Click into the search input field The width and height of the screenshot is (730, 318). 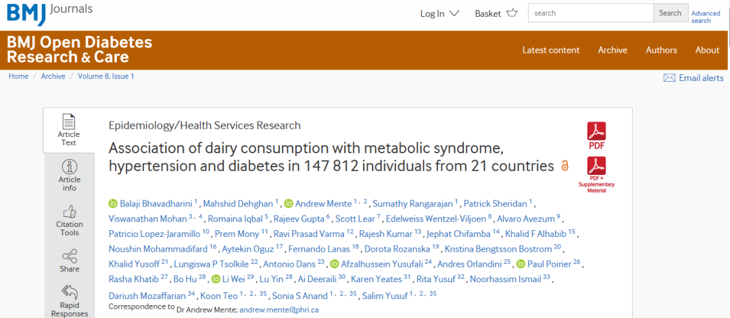pyautogui.click(x=590, y=13)
